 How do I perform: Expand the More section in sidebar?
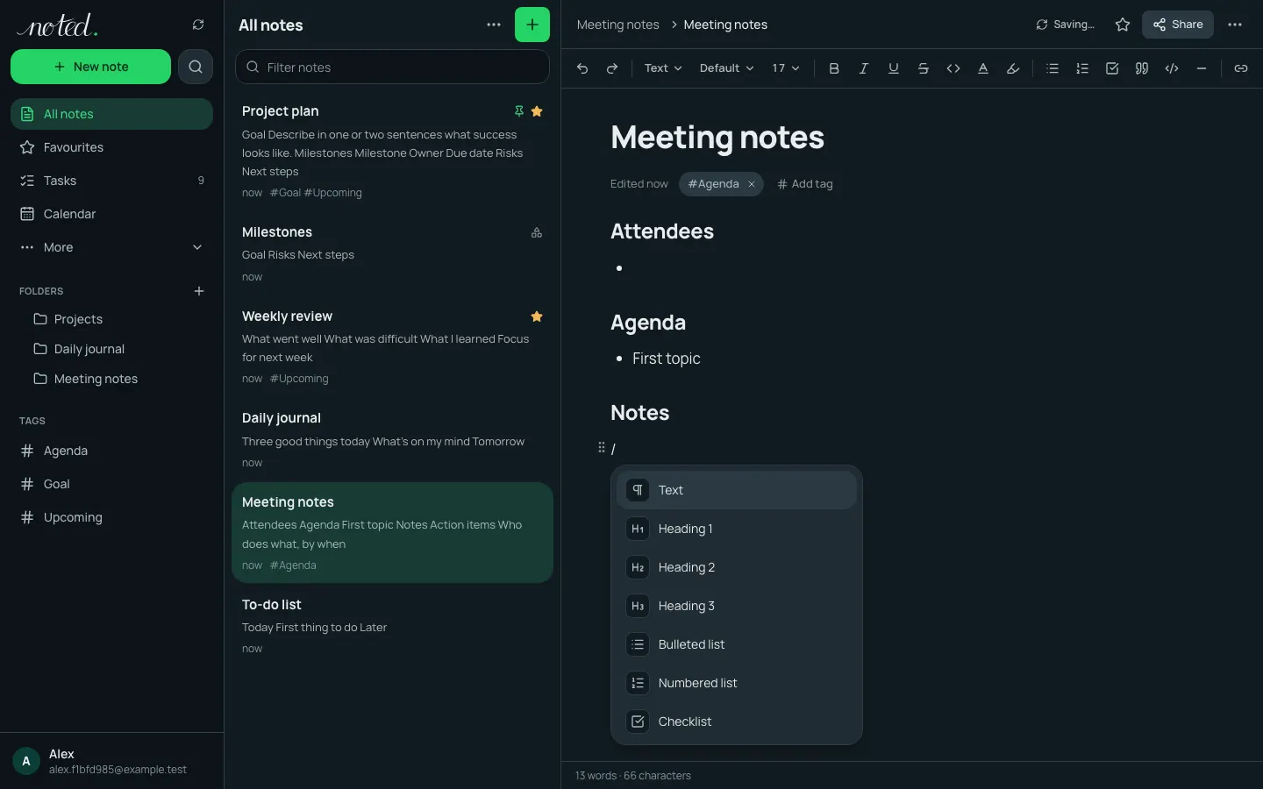point(111,247)
